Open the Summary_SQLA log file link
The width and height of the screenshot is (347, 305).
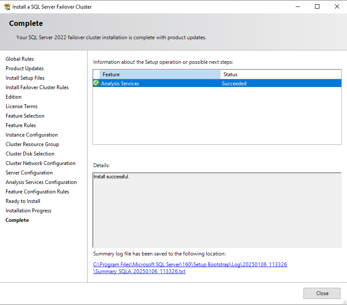pyautogui.click(x=190, y=268)
